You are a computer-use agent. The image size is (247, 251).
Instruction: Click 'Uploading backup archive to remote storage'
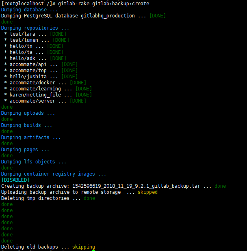(61, 192)
